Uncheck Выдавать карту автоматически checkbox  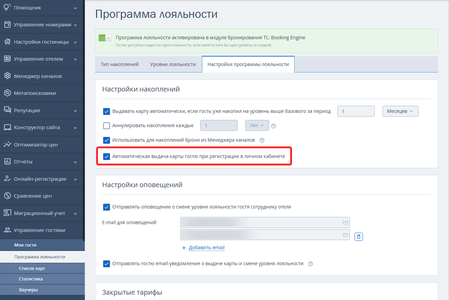coord(106,111)
